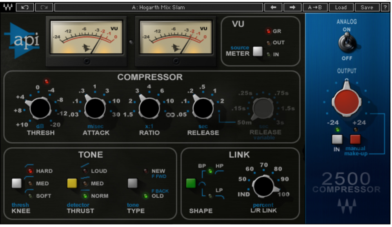Toggle the compressor IN button
Screen dimensions: 392x227
point(337,140)
